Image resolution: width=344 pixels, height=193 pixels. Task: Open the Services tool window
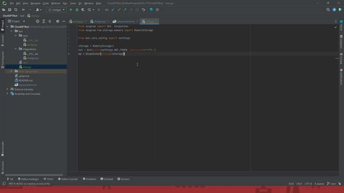123,179
